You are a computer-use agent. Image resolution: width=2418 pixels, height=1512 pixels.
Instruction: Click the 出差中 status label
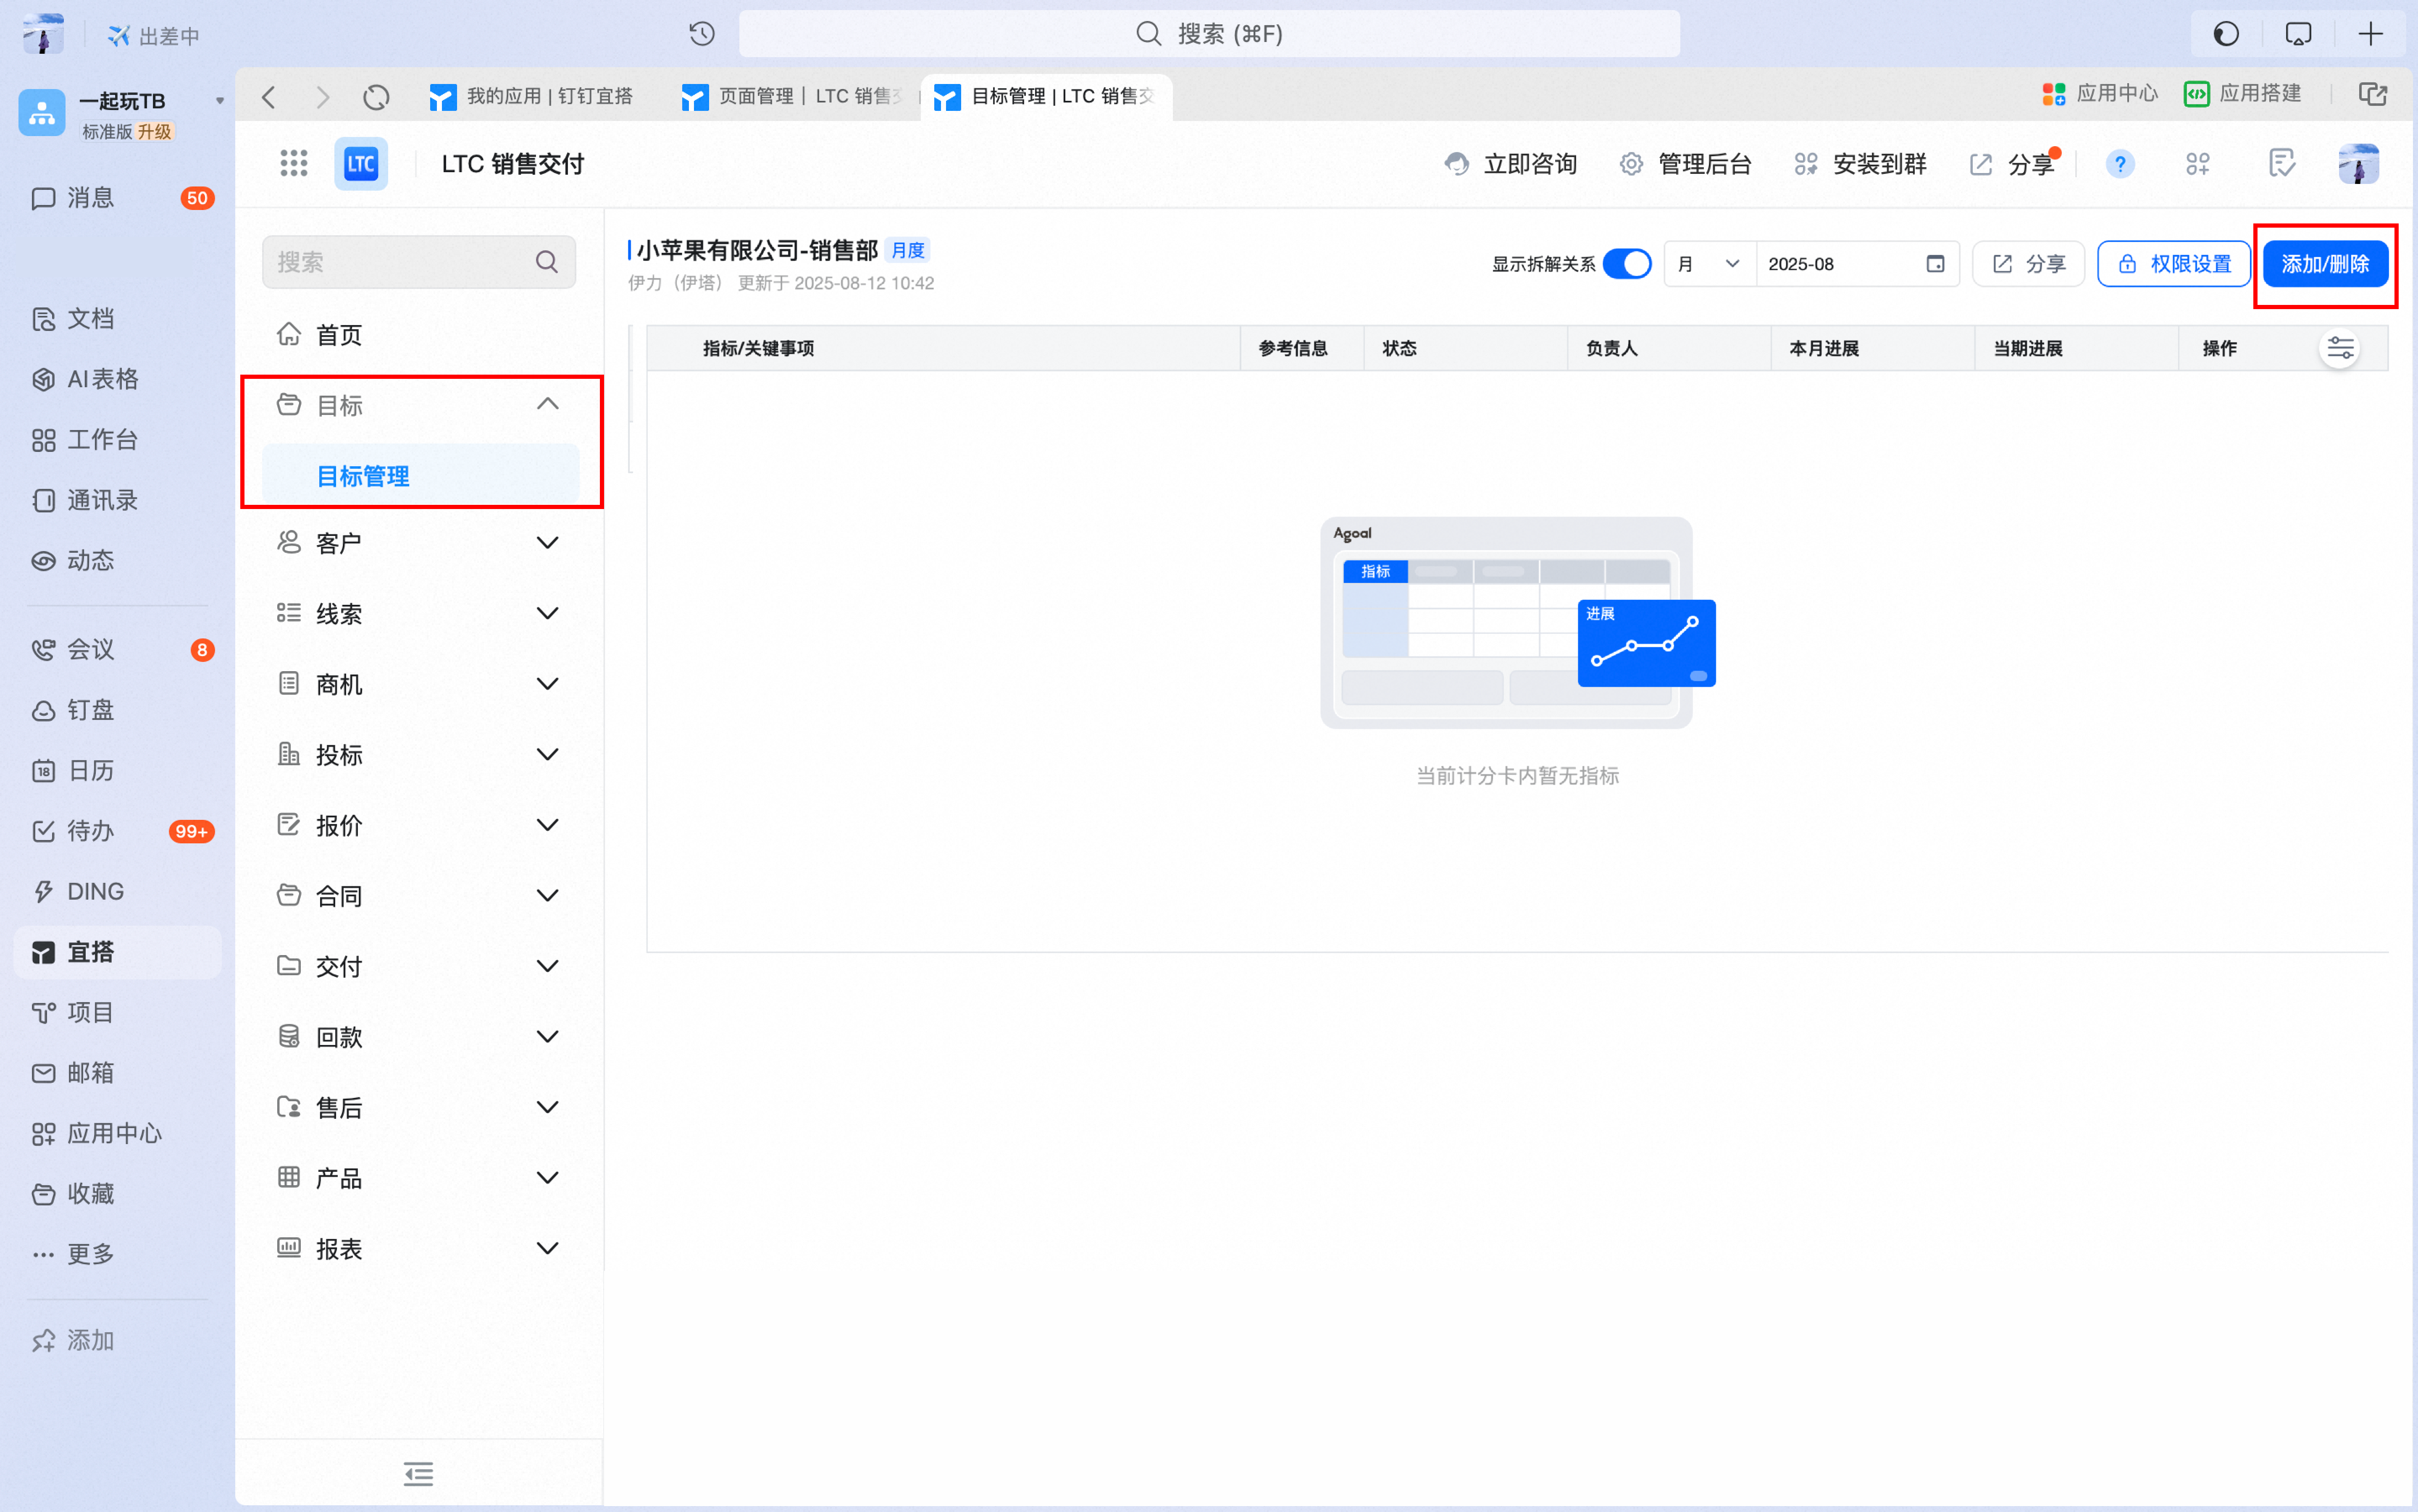(154, 36)
